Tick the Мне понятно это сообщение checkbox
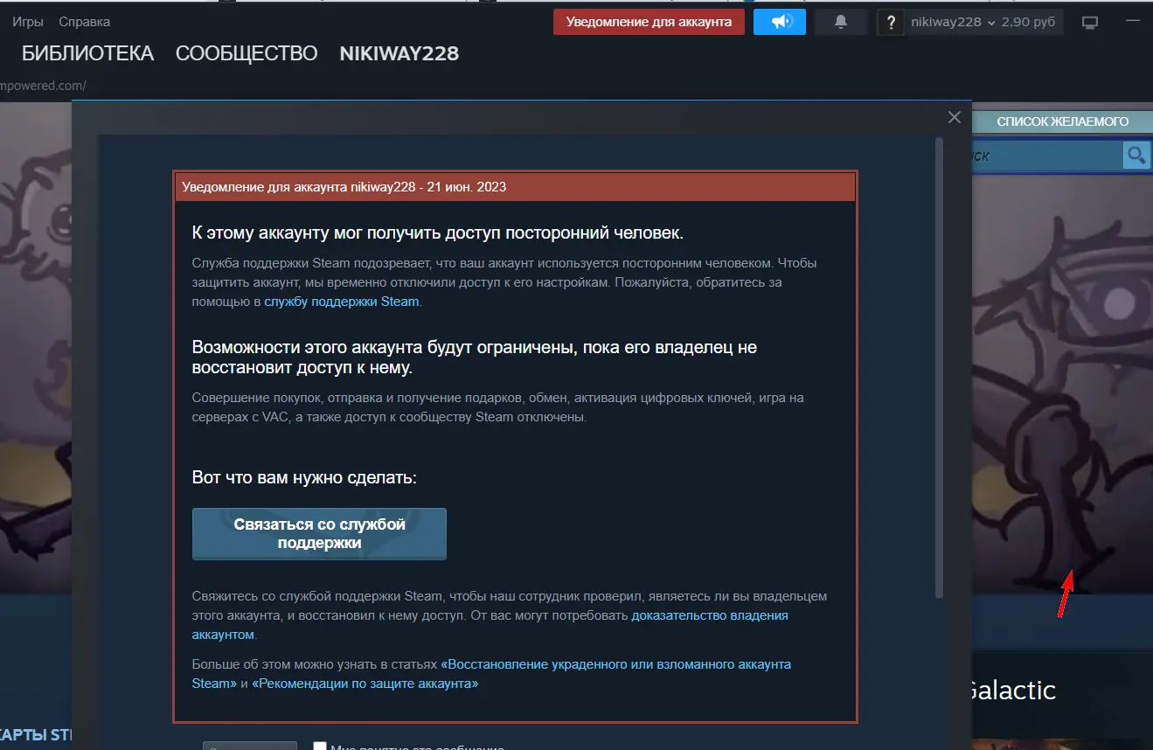1153x750 pixels. [x=320, y=748]
